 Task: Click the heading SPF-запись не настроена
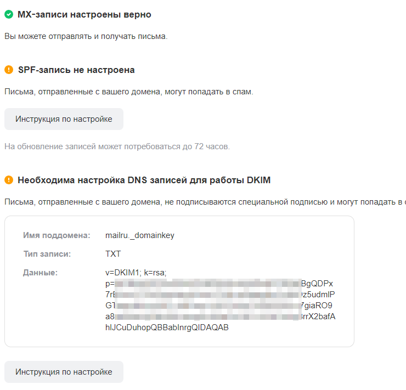(76, 70)
